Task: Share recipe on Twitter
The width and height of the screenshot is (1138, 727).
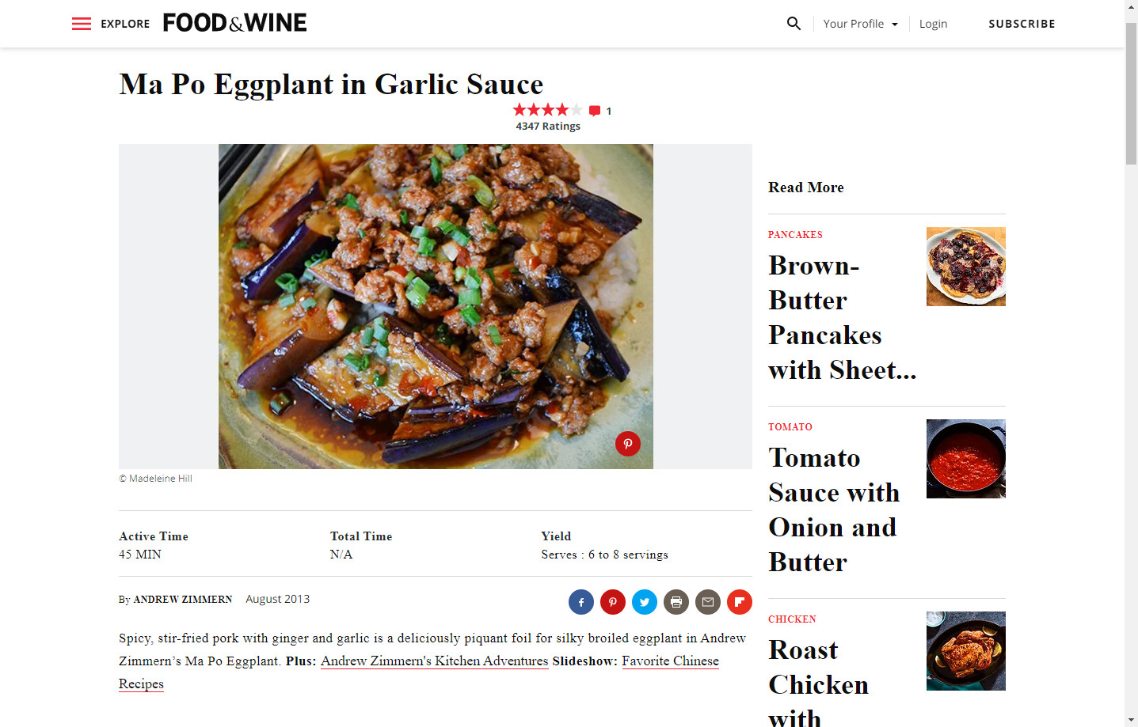Action: [x=645, y=602]
